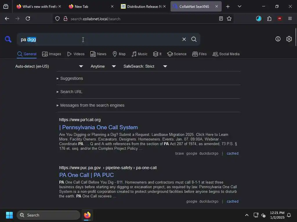Open the taskbar clock and date
This screenshot has height=222, width=297.
click(x=277, y=215)
